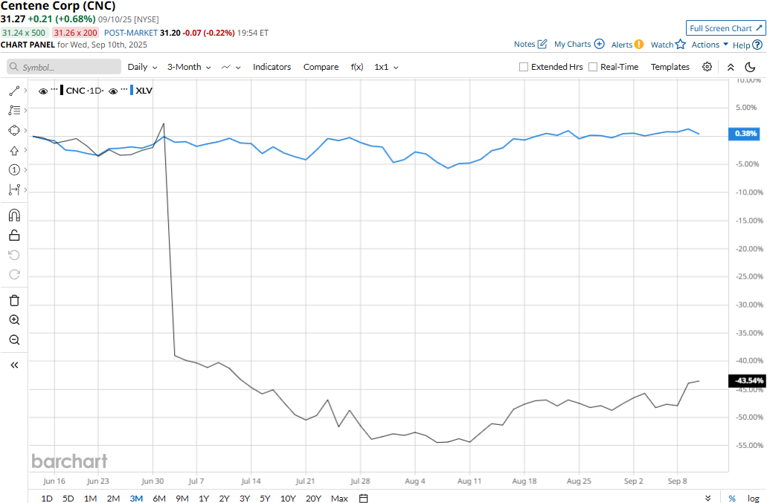The width and height of the screenshot is (767, 503).
Task: Collapse the left drawing toolbar
Action: (14, 365)
